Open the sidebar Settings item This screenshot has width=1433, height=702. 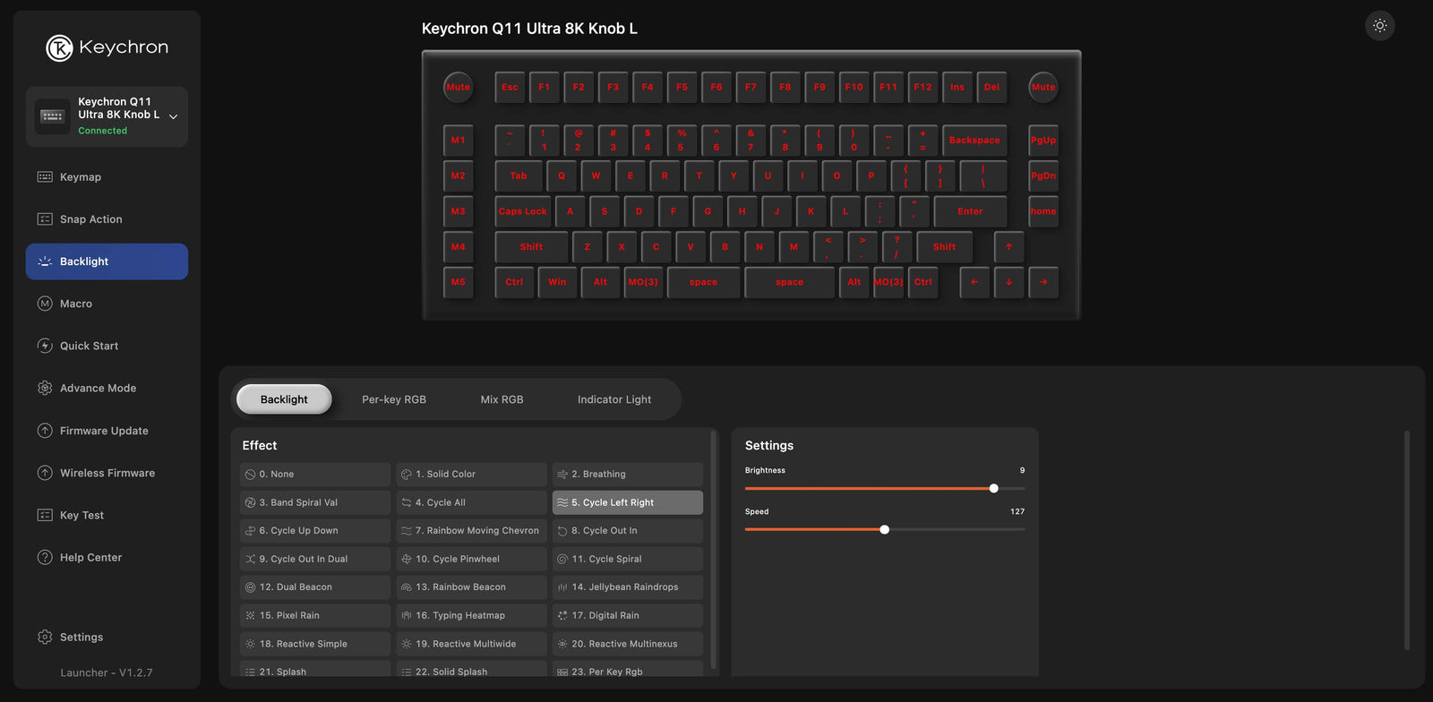[x=107, y=637]
